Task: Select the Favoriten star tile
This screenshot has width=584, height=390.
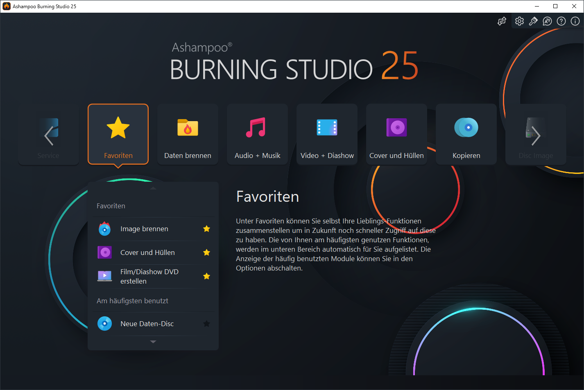Action: [118, 134]
